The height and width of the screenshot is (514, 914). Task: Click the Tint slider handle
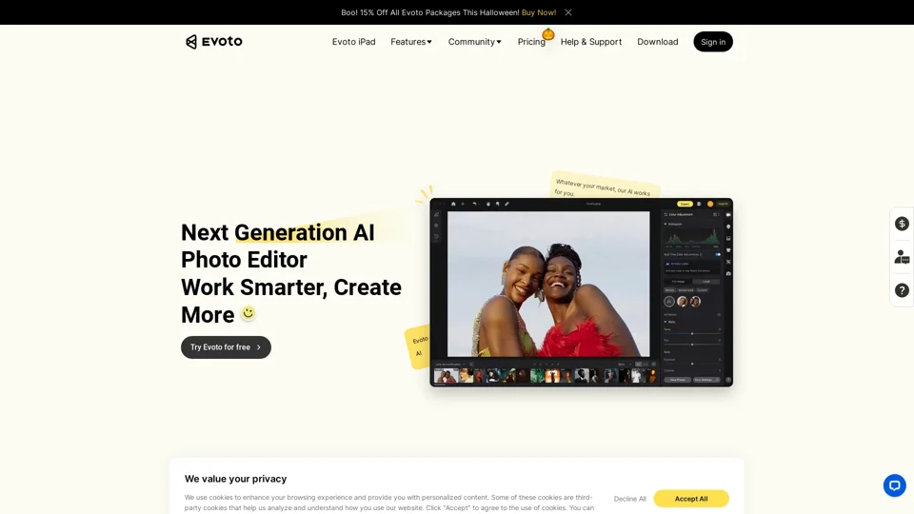pyautogui.click(x=692, y=345)
